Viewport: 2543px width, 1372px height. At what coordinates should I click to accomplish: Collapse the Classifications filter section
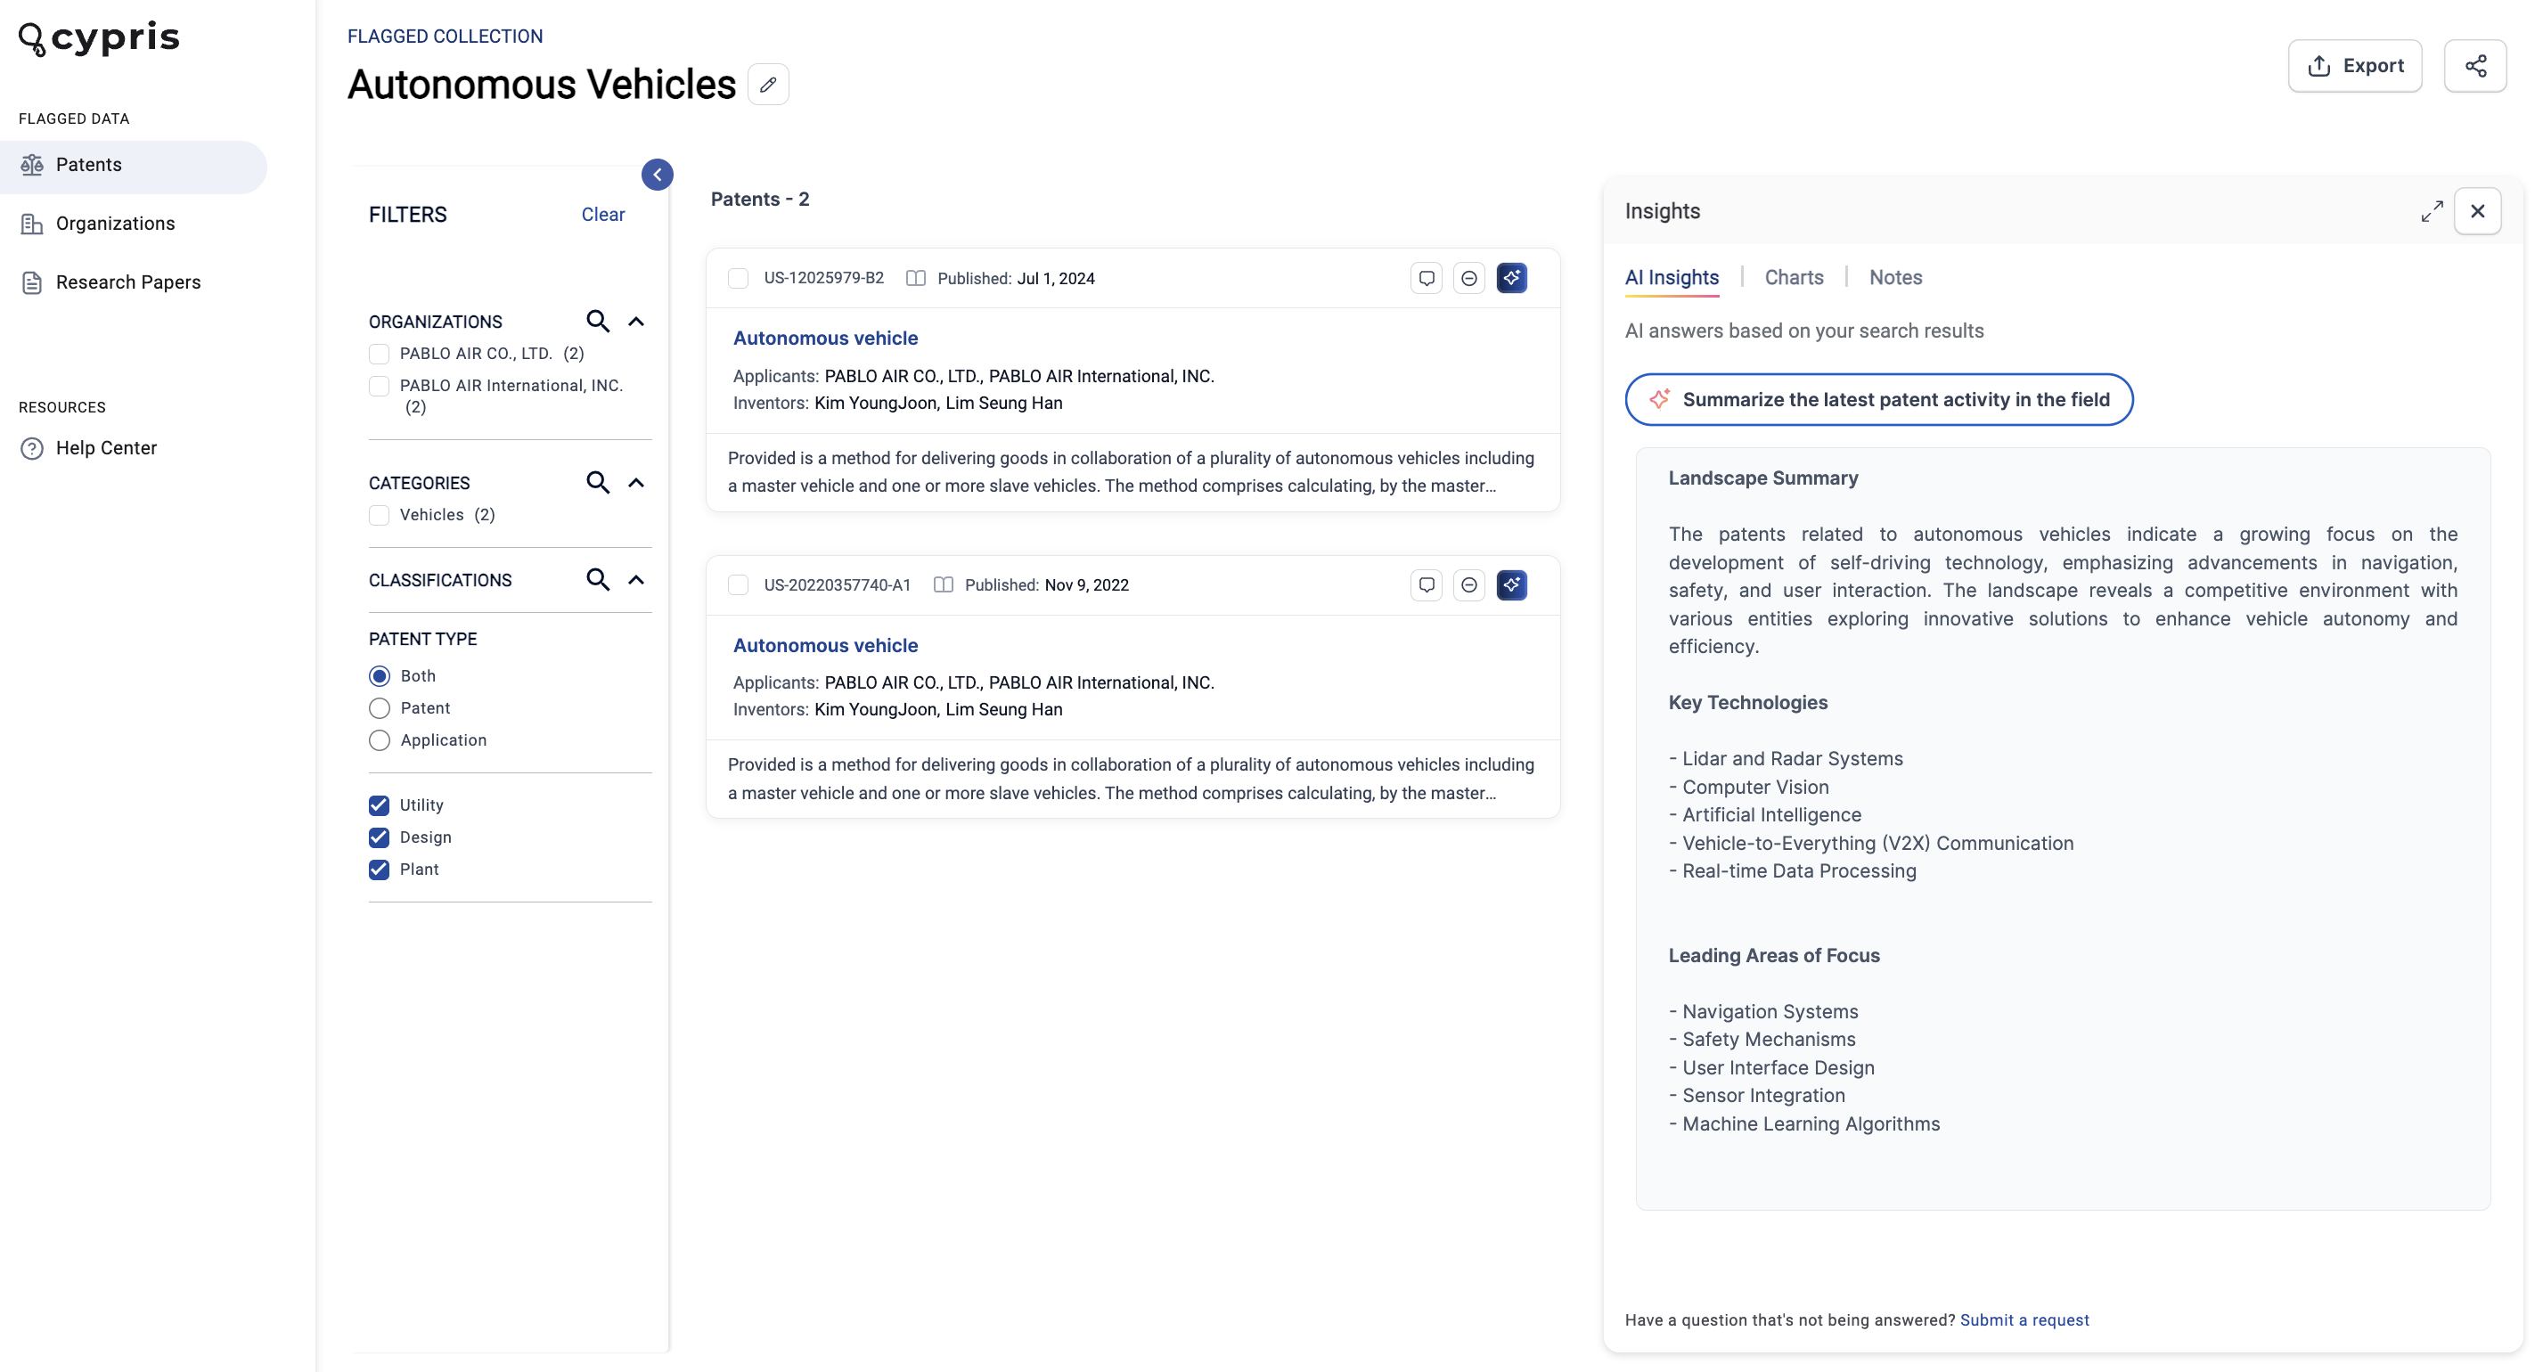tap(637, 580)
